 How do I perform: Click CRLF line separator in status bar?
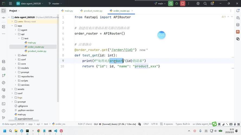click(146, 124)
